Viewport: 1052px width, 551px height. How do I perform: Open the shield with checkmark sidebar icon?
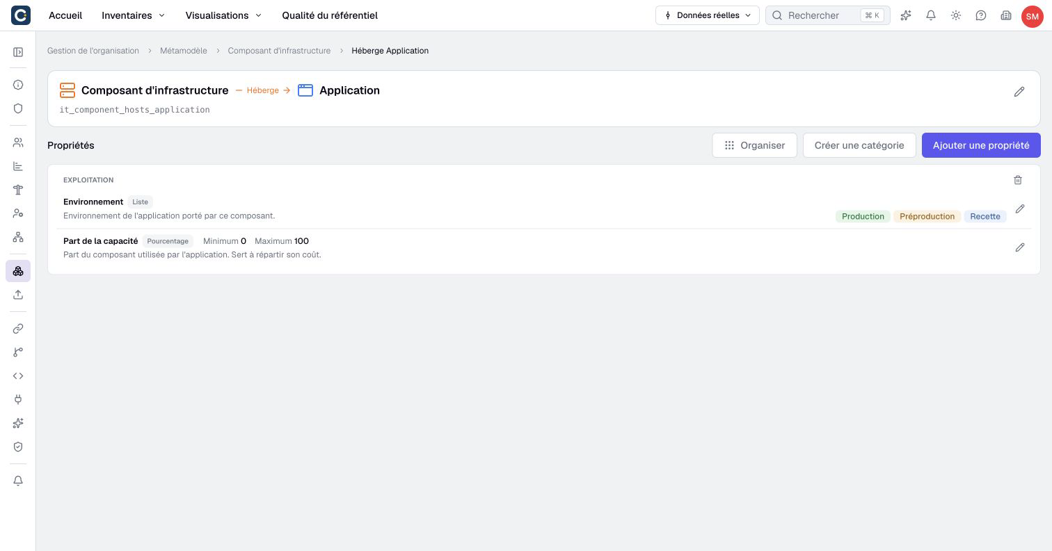point(18,447)
